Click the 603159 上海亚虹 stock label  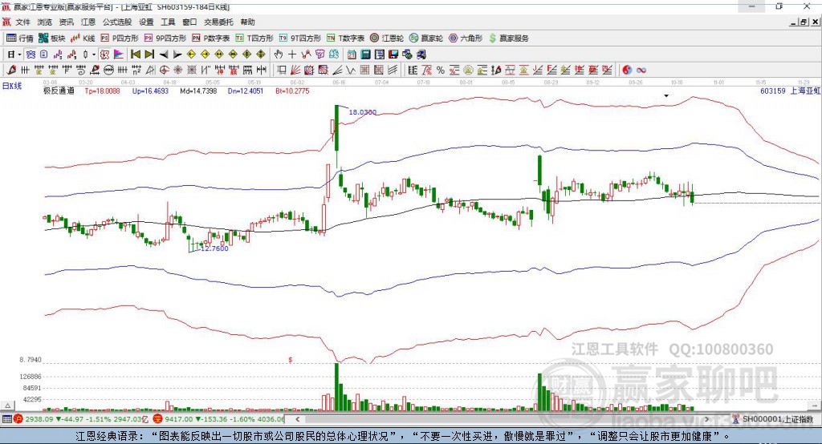[x=790, y=91]
